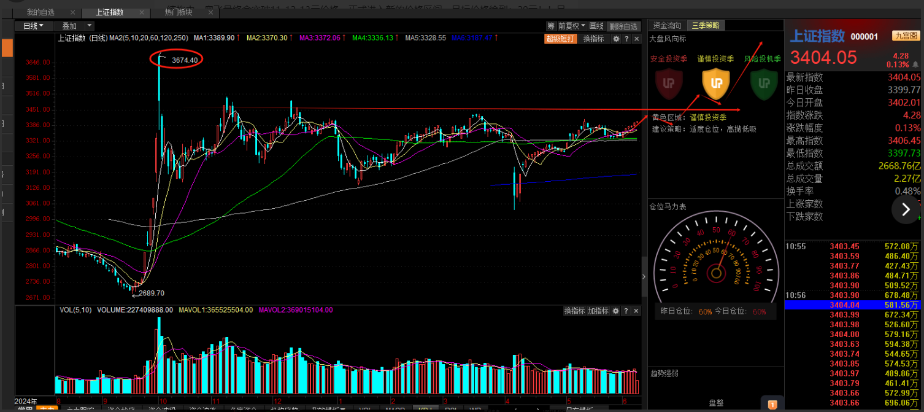Viewport: 924px width, 412px height.
Task: Click the MA4:3336.13 indicator value
Action: (372, 38)
